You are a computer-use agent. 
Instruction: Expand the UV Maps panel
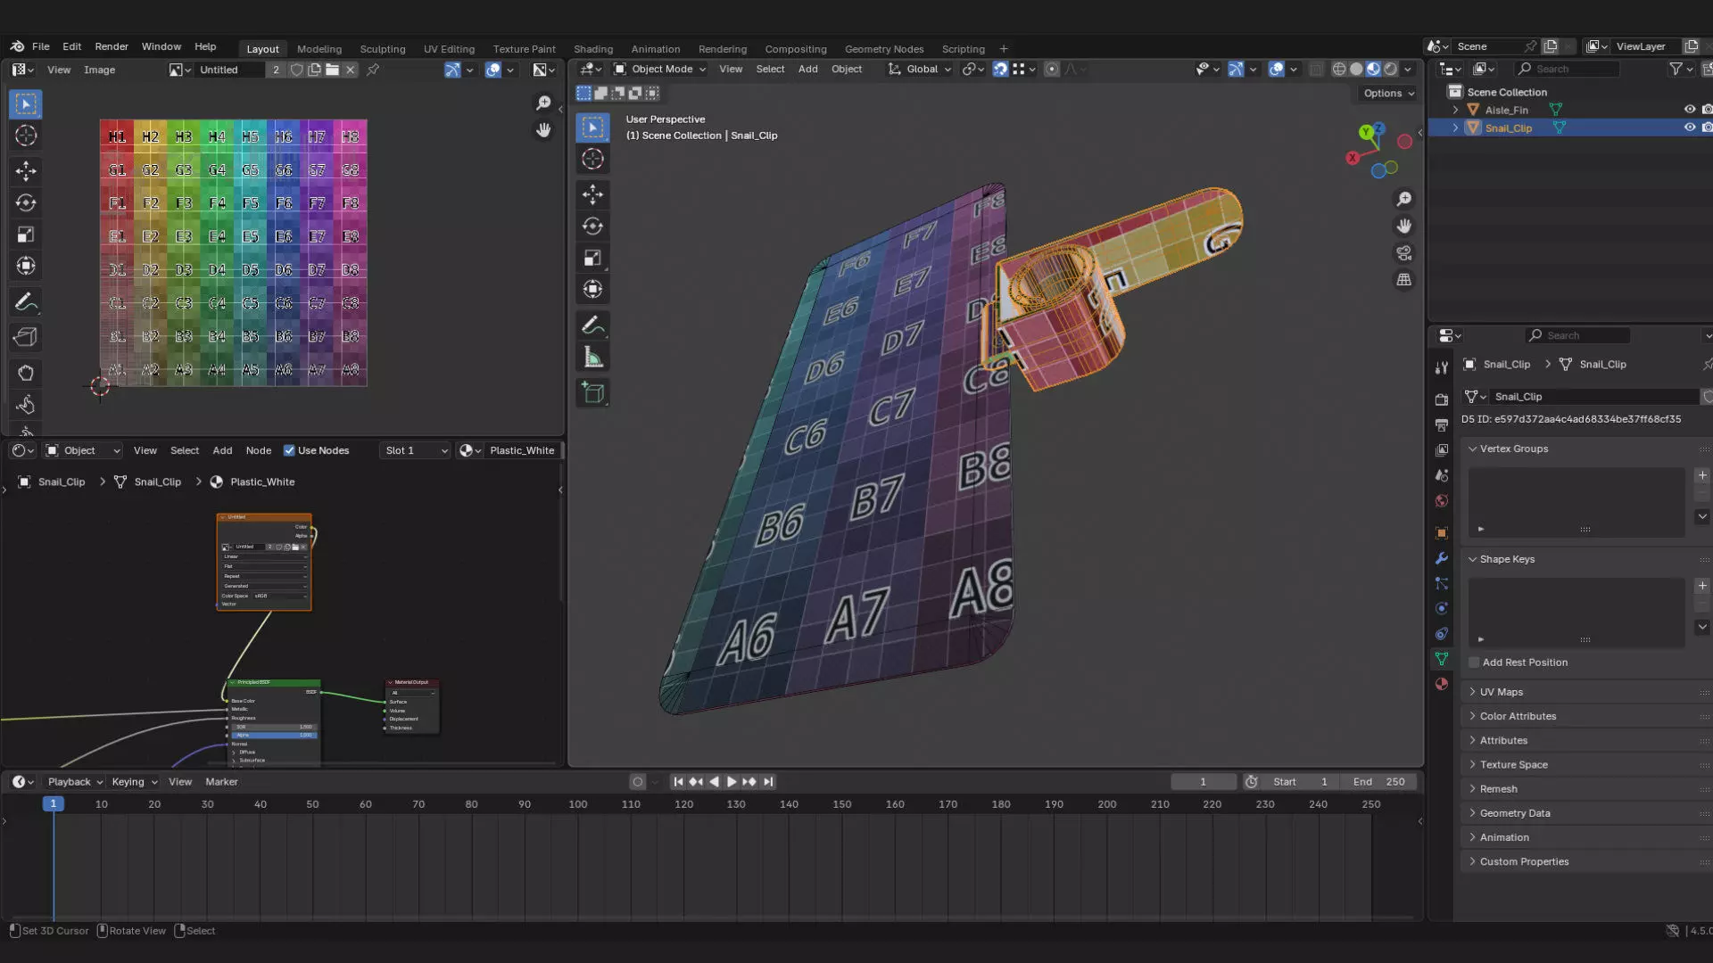click(x=1501, y=692)
